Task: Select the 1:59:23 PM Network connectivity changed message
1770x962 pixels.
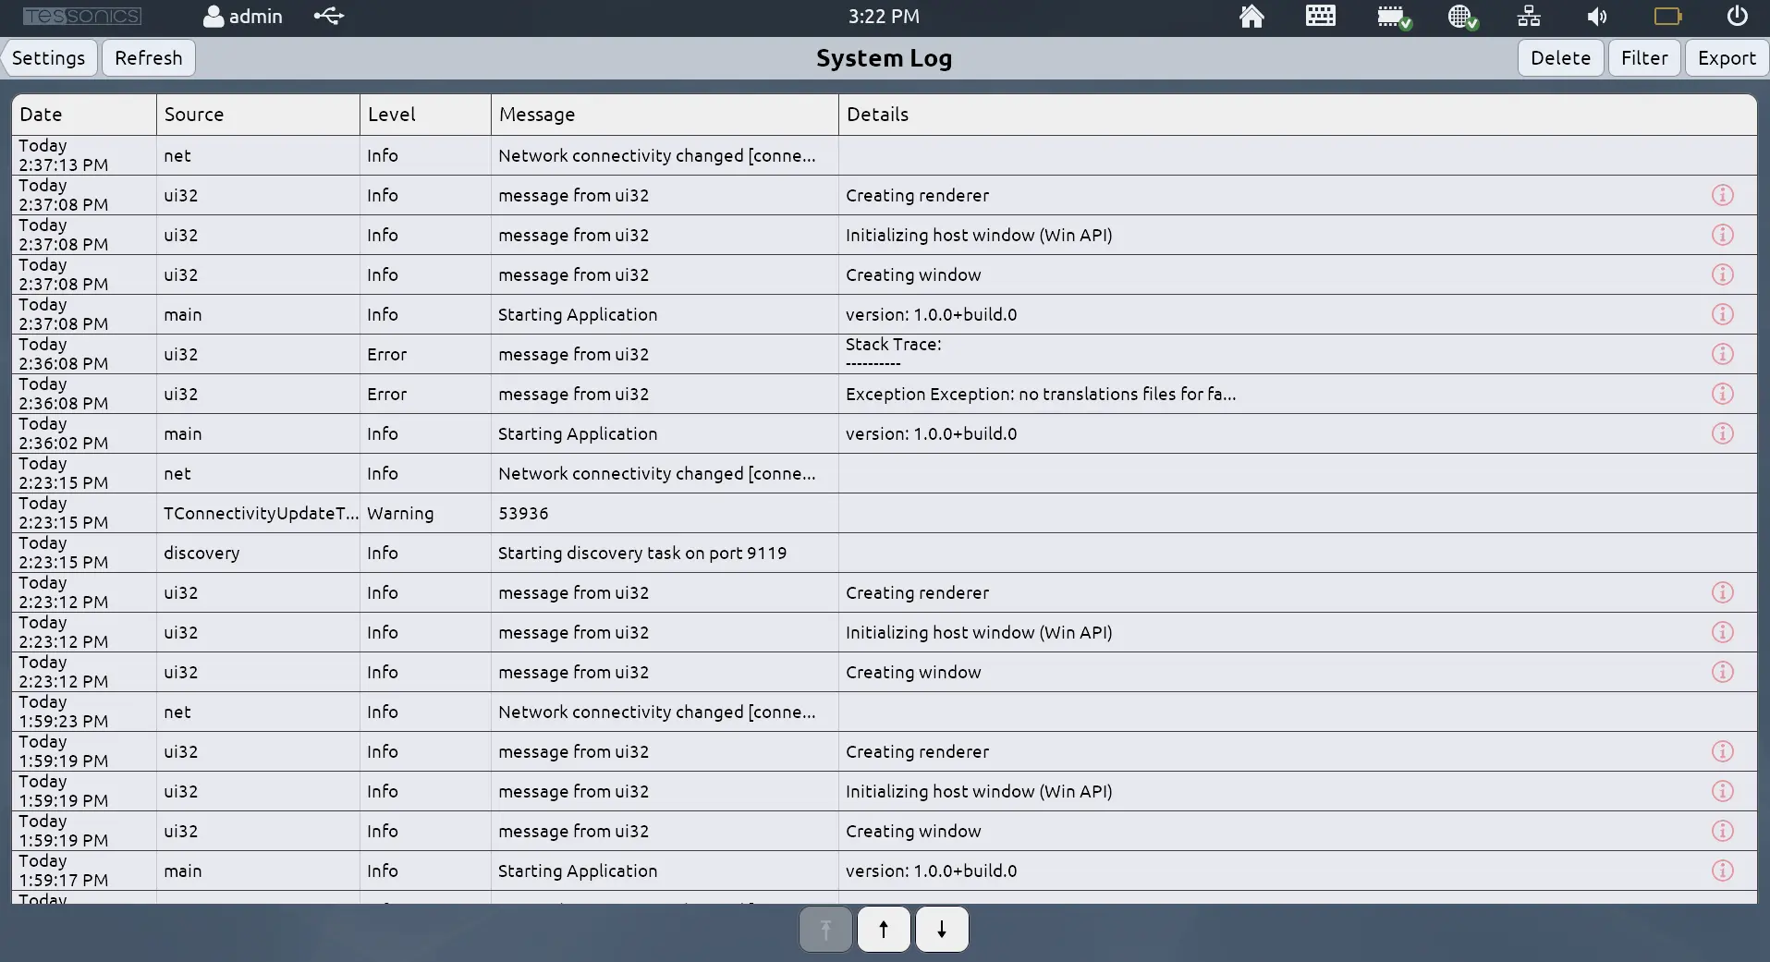Action: click(665, 712)
